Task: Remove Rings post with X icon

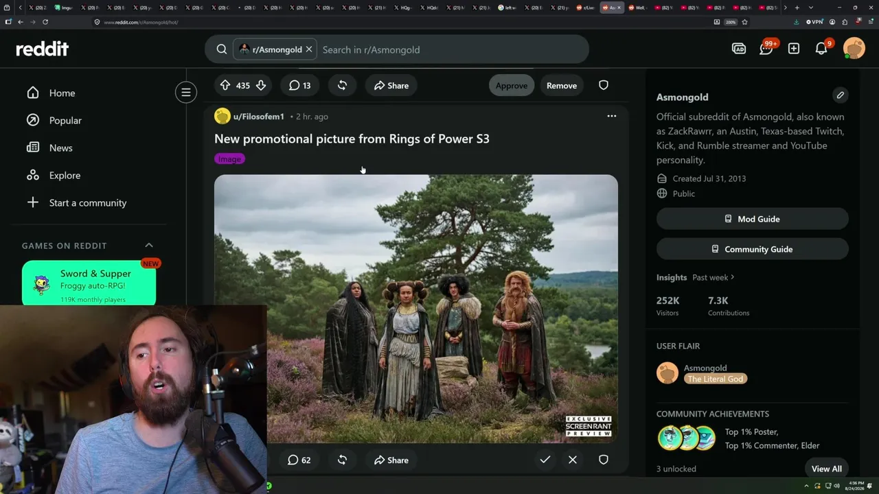Action: pos(573,460)
